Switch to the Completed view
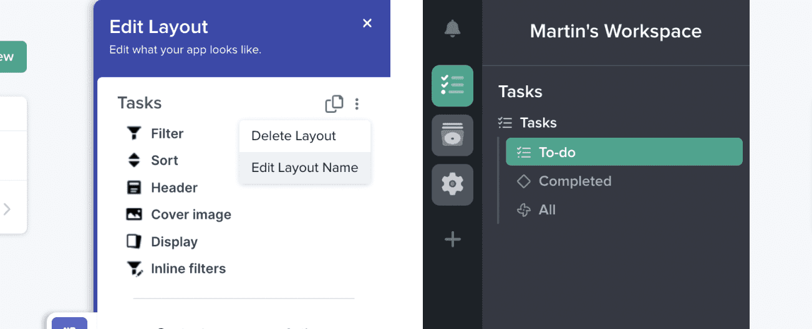812x329 pixels. (x=574, y=181)
